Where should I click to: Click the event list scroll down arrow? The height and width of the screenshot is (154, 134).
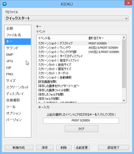[x=124, y=100]
